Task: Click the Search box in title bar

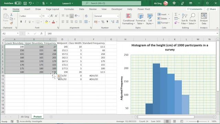Action: (x=111, y=3)
